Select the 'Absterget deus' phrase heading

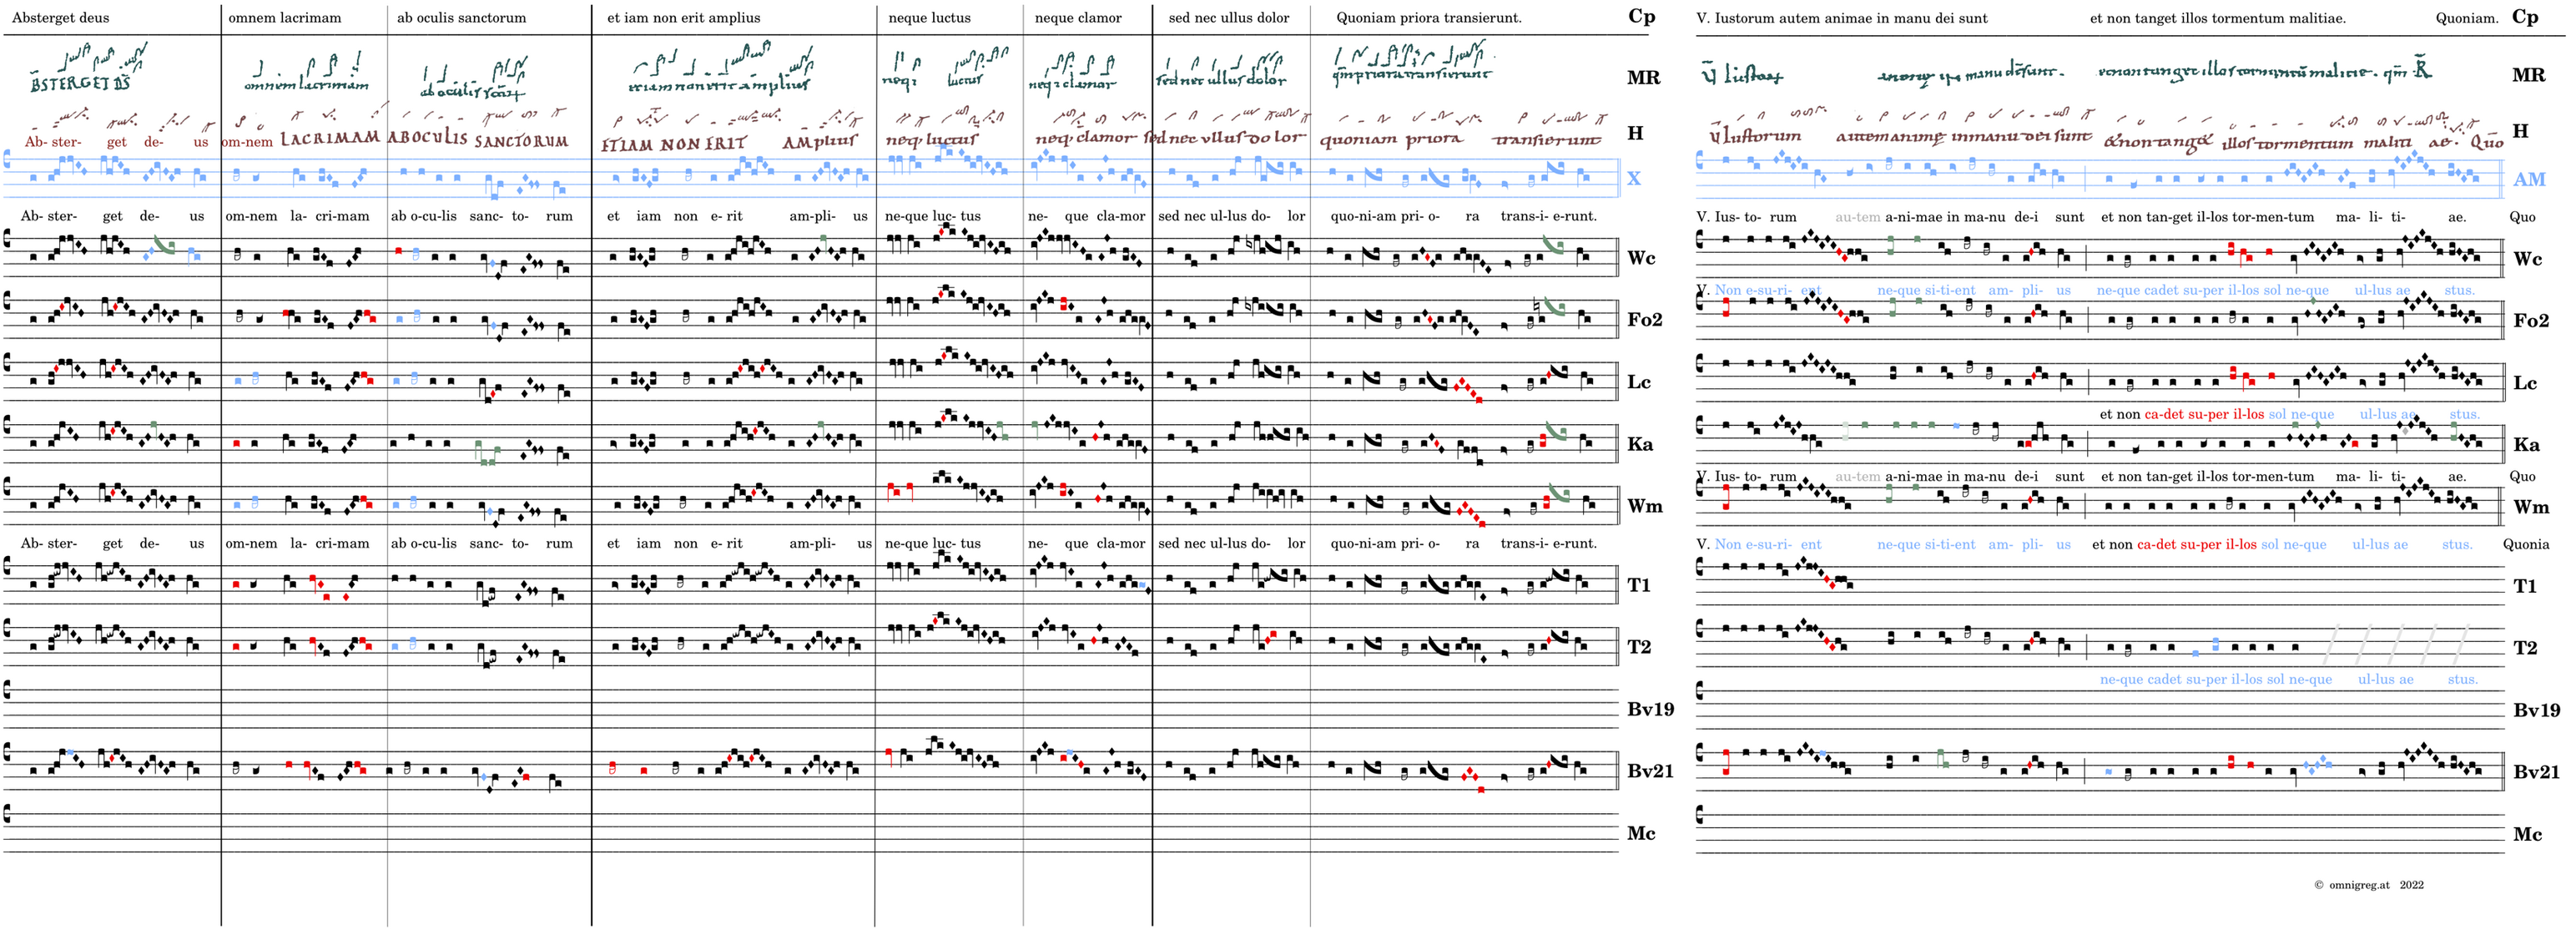(61, 18)
